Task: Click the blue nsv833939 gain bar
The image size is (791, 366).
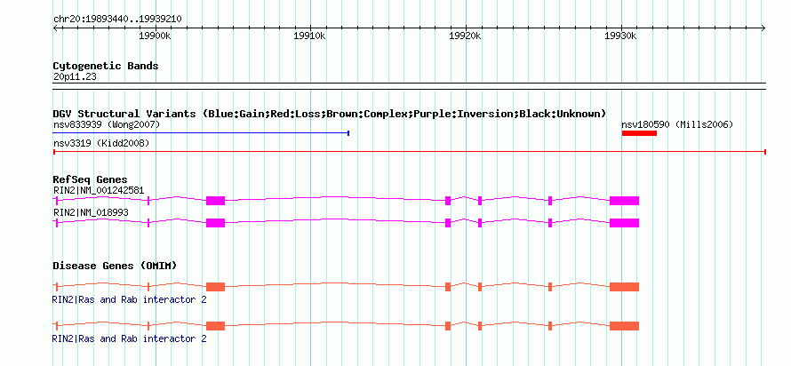Action: tap(201, 133)
